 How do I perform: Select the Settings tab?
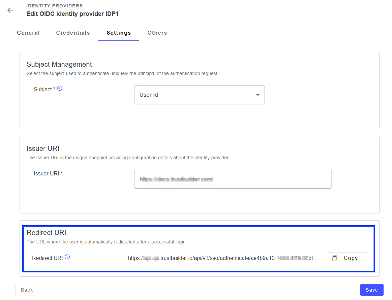119,33
